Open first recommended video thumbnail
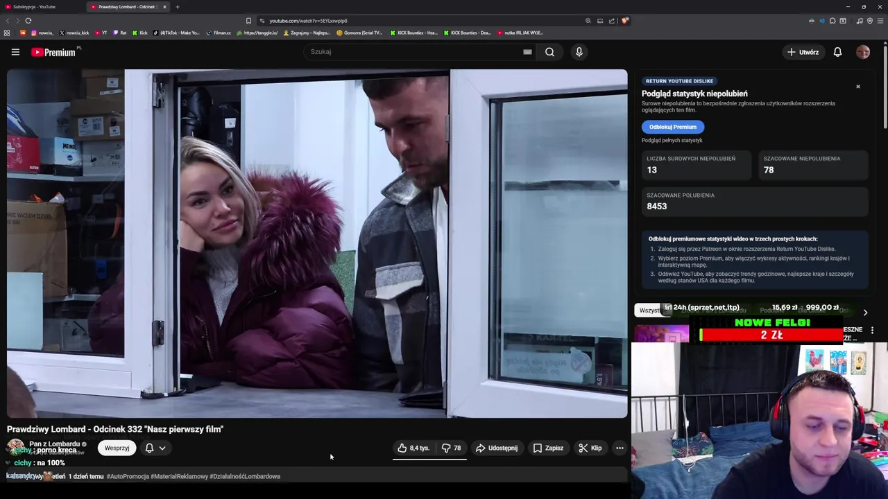 click(x=663, y=333)
